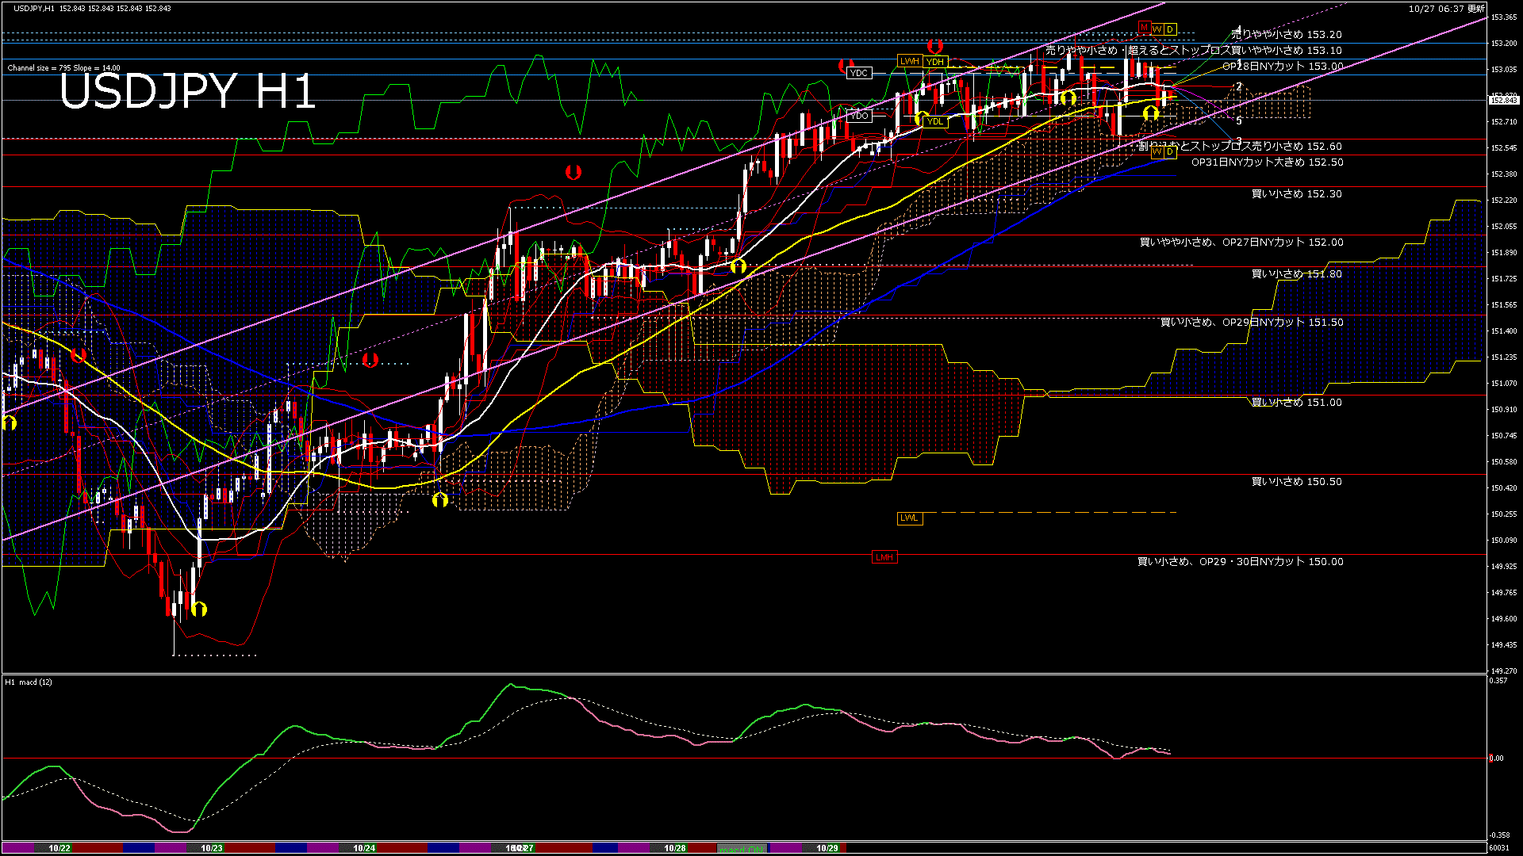This screenshot has width=1523, height=856.
Task: Click the 152.843 current price tag
Action: [x=1504, y=100]
